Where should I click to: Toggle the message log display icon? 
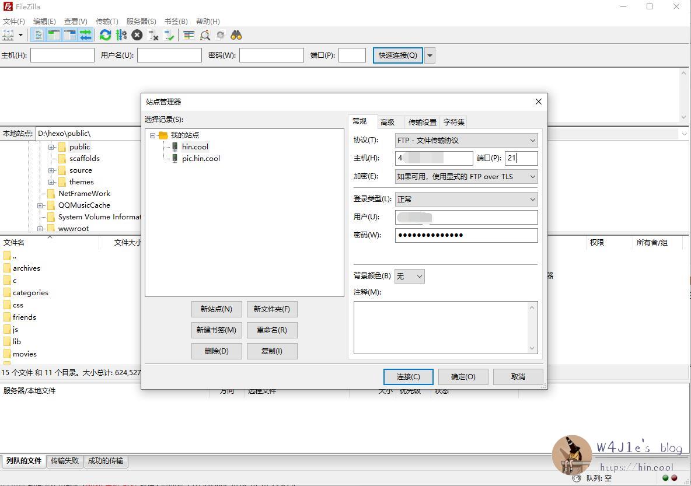[x=38, y=35]
